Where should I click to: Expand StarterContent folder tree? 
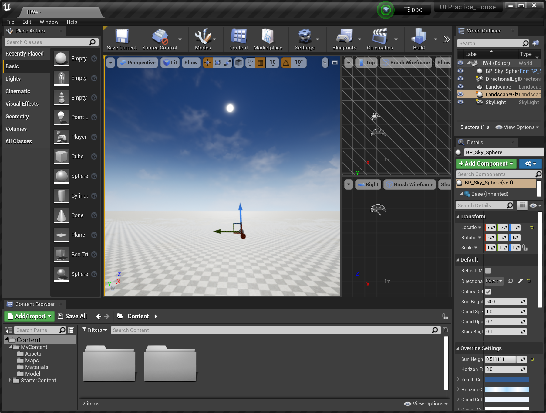pos(10,380)
